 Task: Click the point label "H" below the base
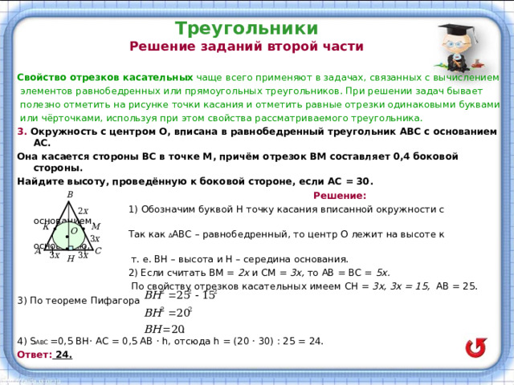pos(71,258)
